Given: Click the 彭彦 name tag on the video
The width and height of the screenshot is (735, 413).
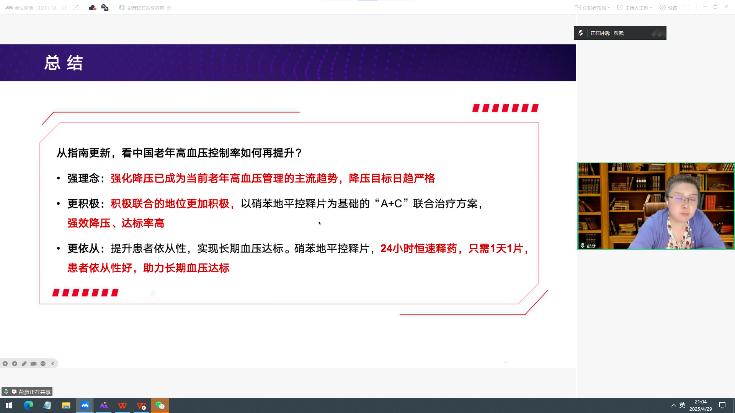Looking at the screenshot, I should [588, 246].
